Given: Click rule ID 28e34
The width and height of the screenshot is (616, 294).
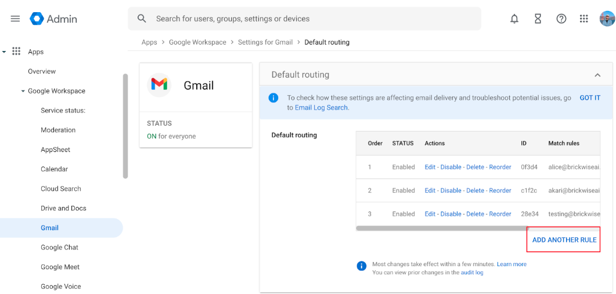Looking at the screenshot, I should click(x=529, y=214).
